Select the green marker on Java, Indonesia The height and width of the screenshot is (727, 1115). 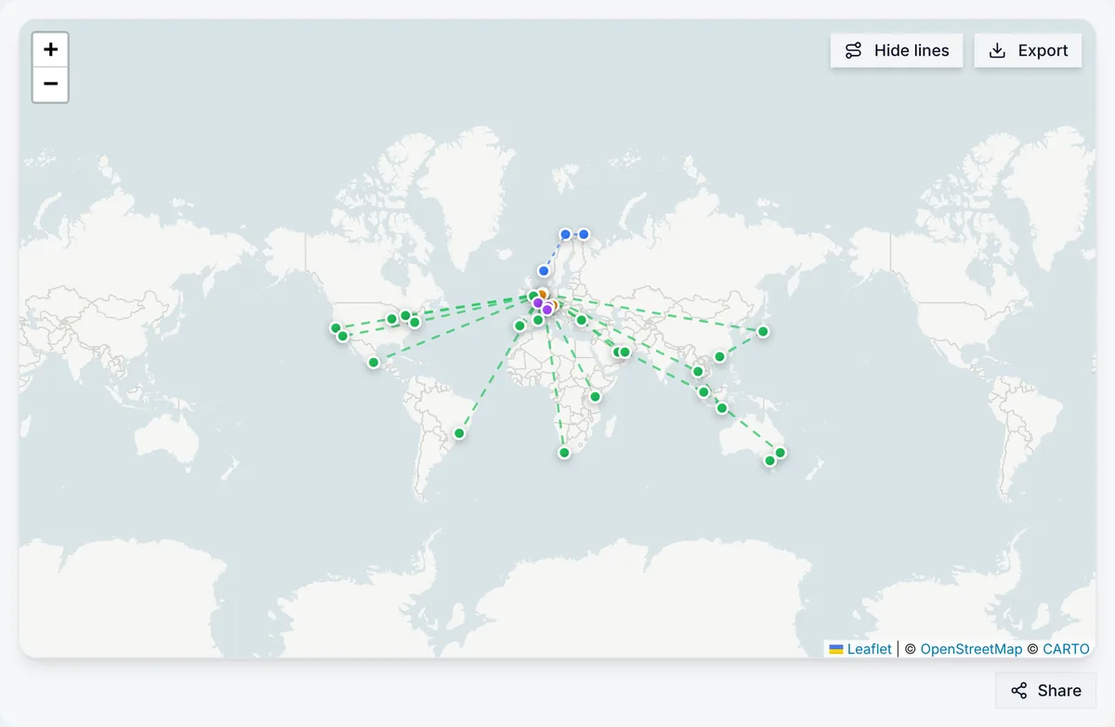[722, 408]
